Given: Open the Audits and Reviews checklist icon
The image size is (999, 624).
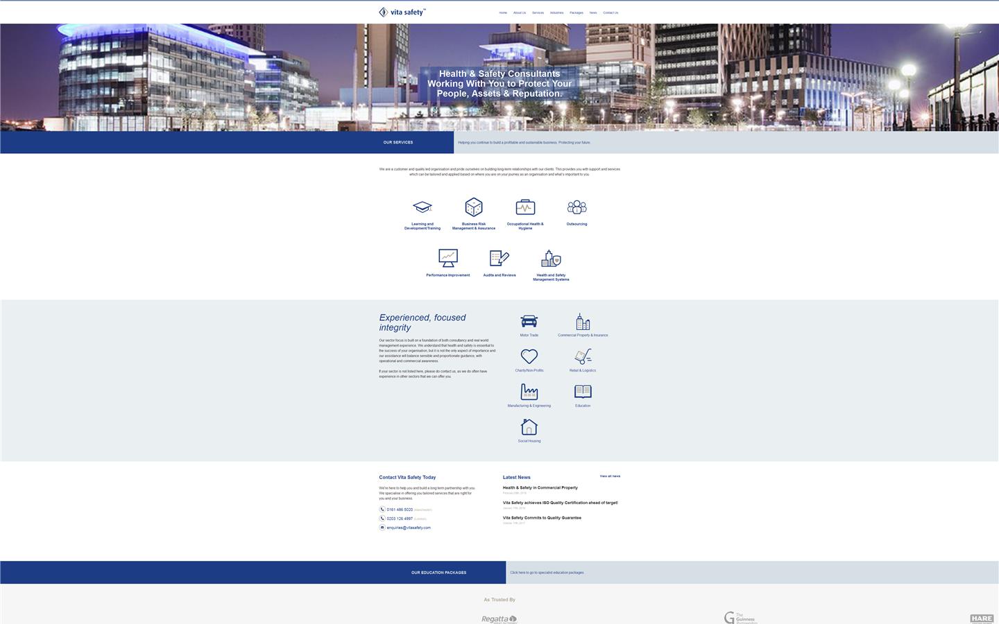Looking at the screenshot, I should [x=499, y=258].
